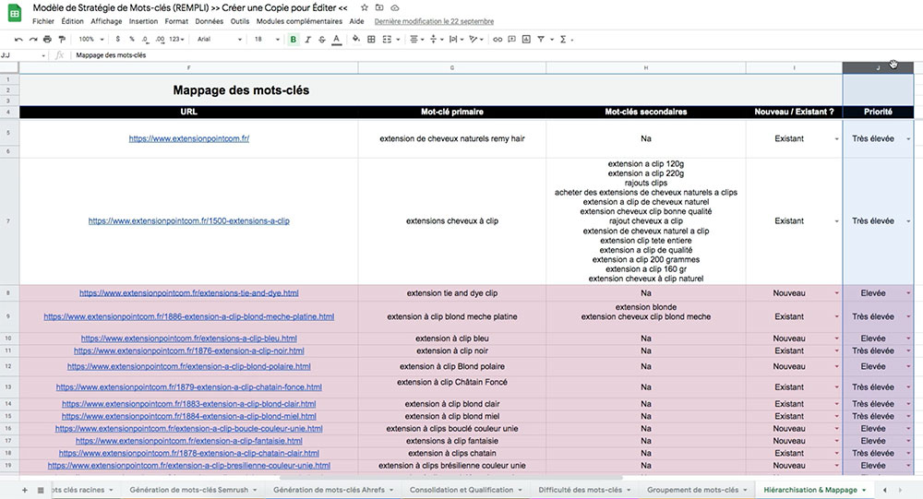This screenshot has width=923, height=499.
Task: Open the horizontal align dropdown
Action: click(x=417, y=40)
